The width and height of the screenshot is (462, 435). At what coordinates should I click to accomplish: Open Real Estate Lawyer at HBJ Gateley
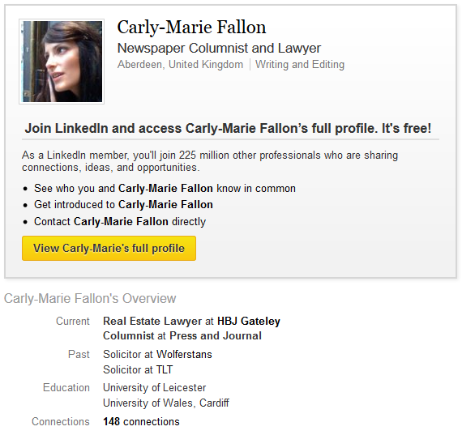coord(191,321)
